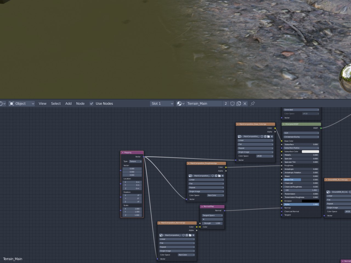Click the Alpha slider in Principled BSDF

click(301, 204)
